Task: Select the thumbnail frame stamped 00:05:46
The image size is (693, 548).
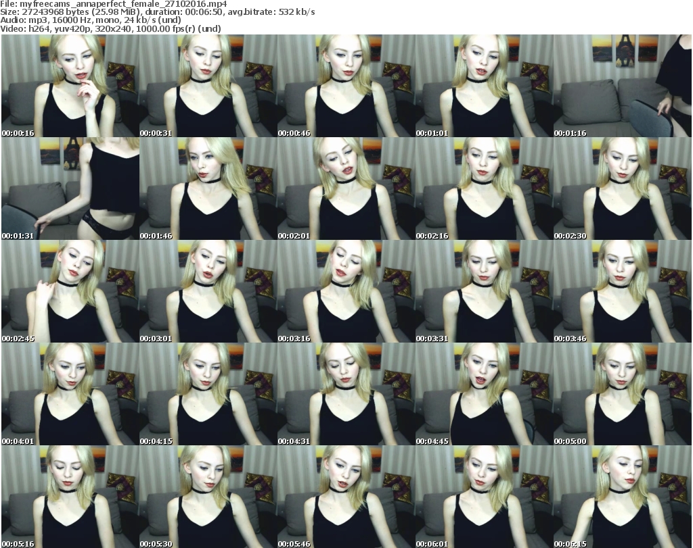Action: pos(346,497)
